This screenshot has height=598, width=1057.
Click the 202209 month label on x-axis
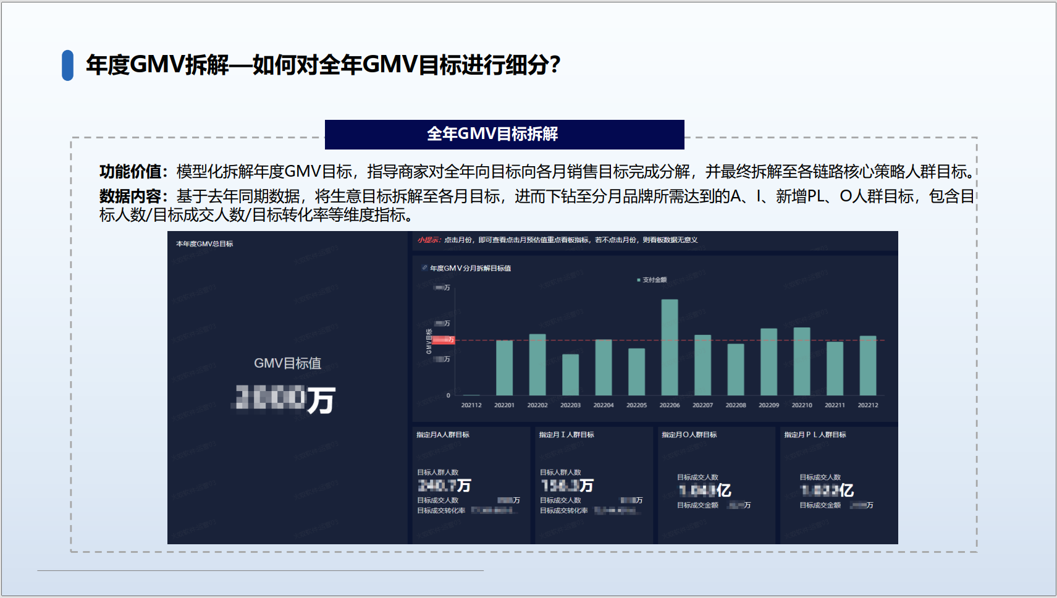coord(769,405)
